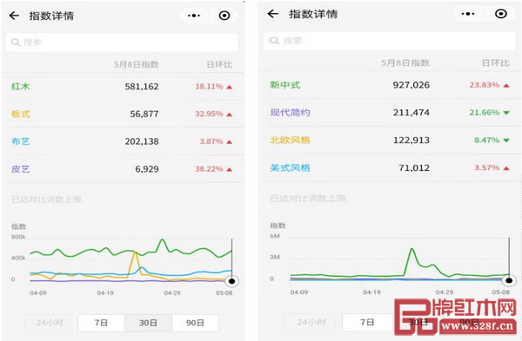Click the right panel search field
The image size is (522, 341).
390,41
